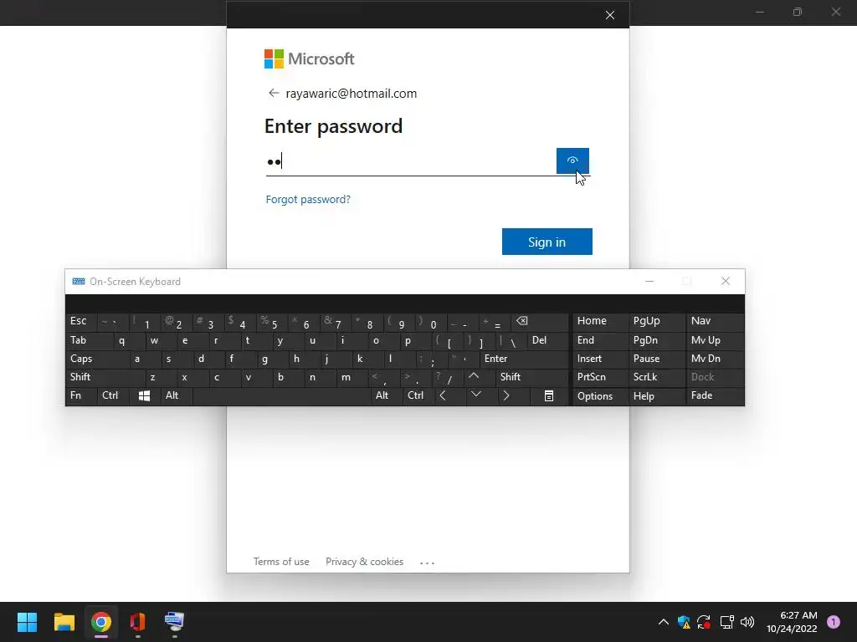Open the three-dots more options in sign-in footer

[x=427, y=563]
